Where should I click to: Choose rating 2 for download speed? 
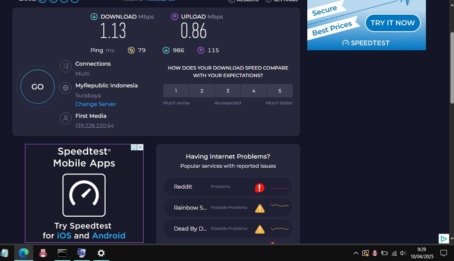[x=202, y=91]
